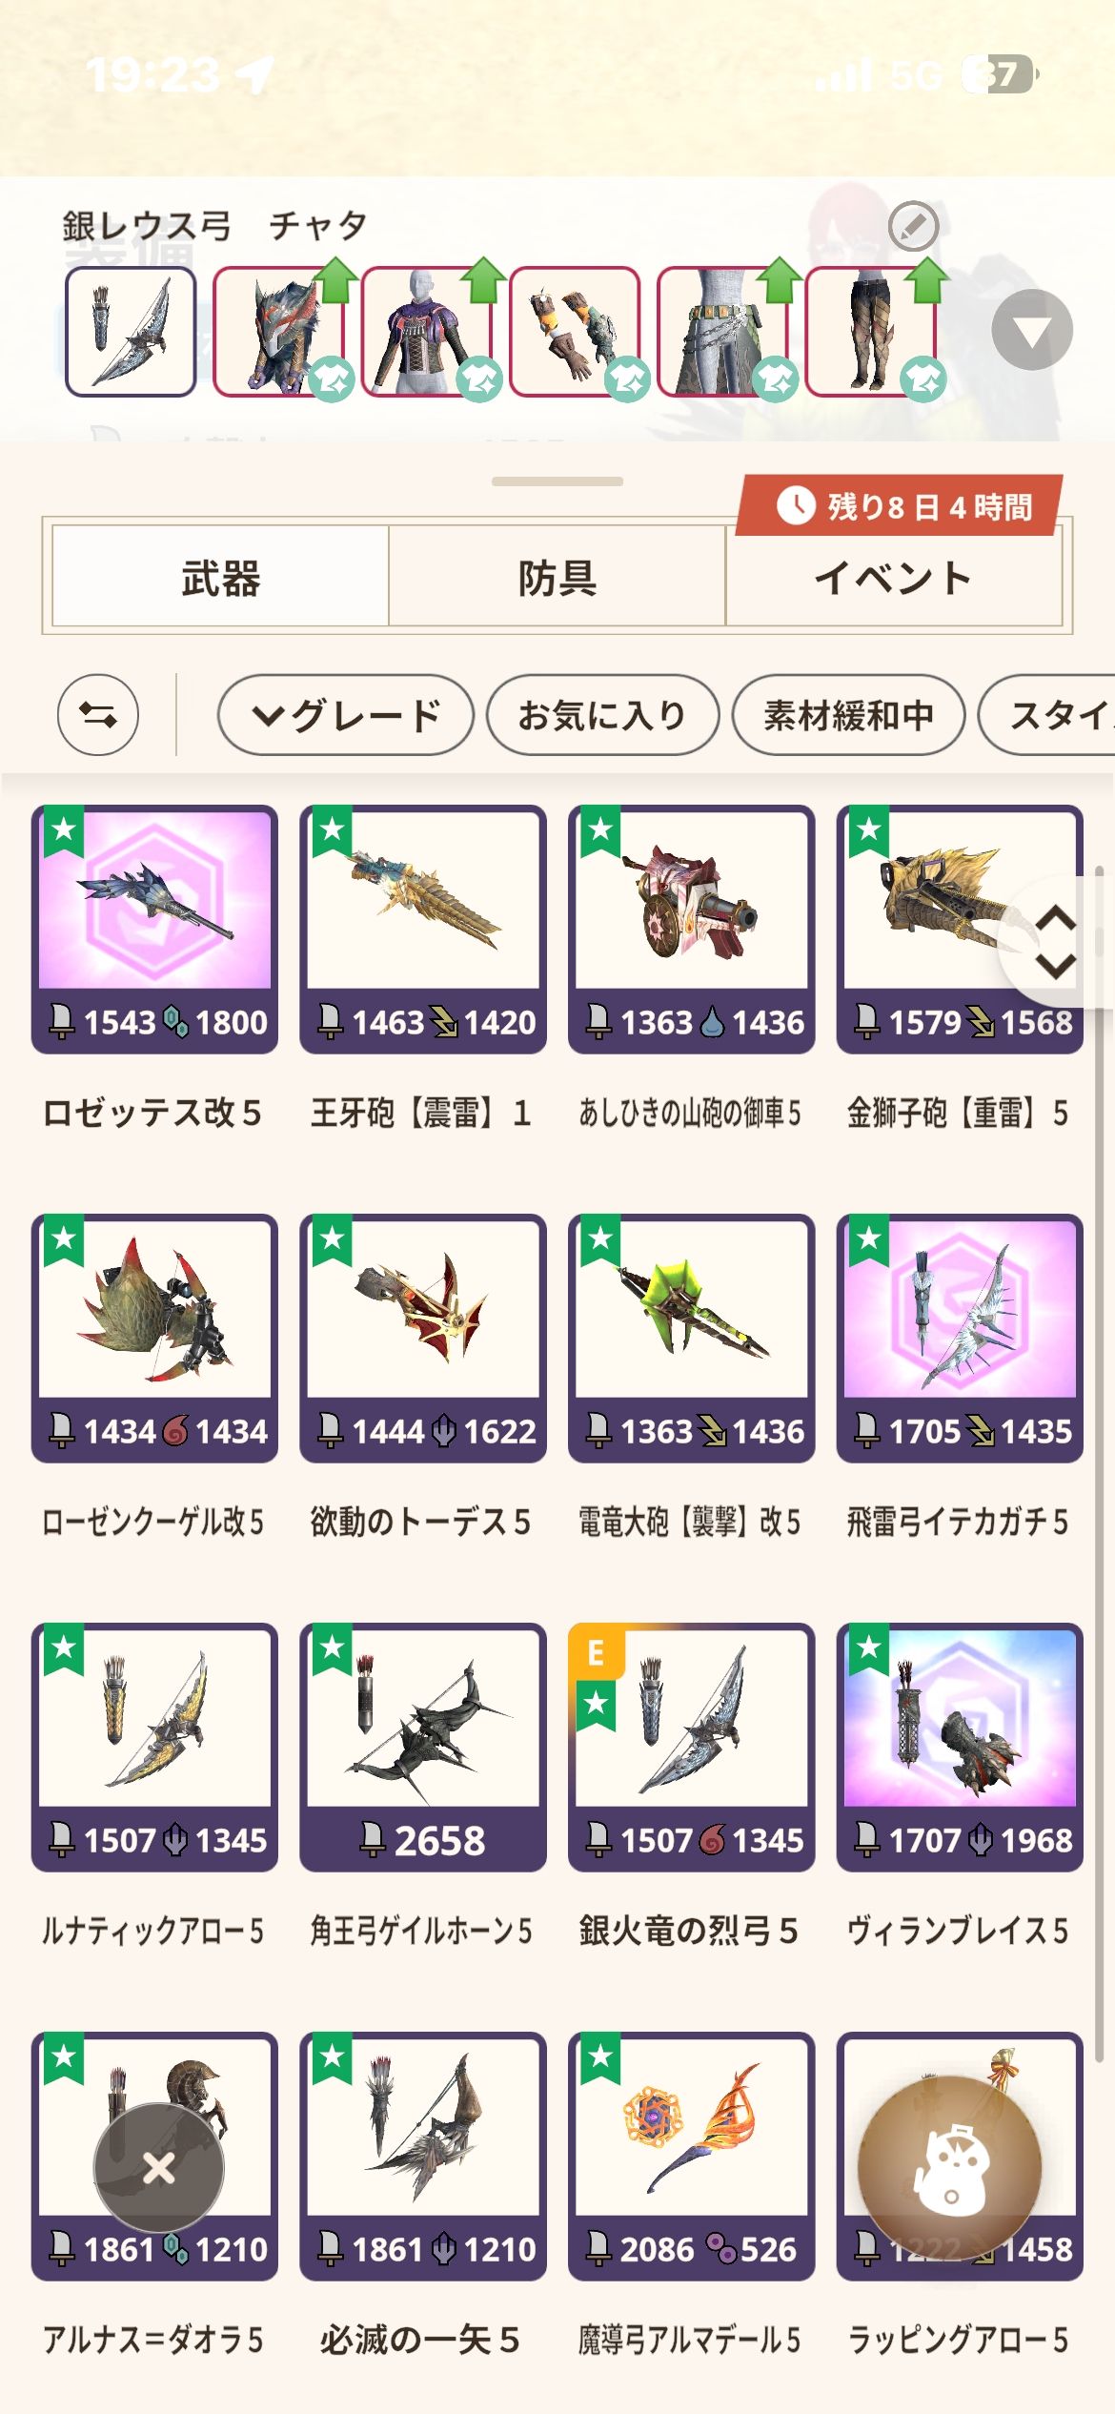Open the helmet armor slot
This screenshot has height=2414, width=1115.
tap(278, 332)
